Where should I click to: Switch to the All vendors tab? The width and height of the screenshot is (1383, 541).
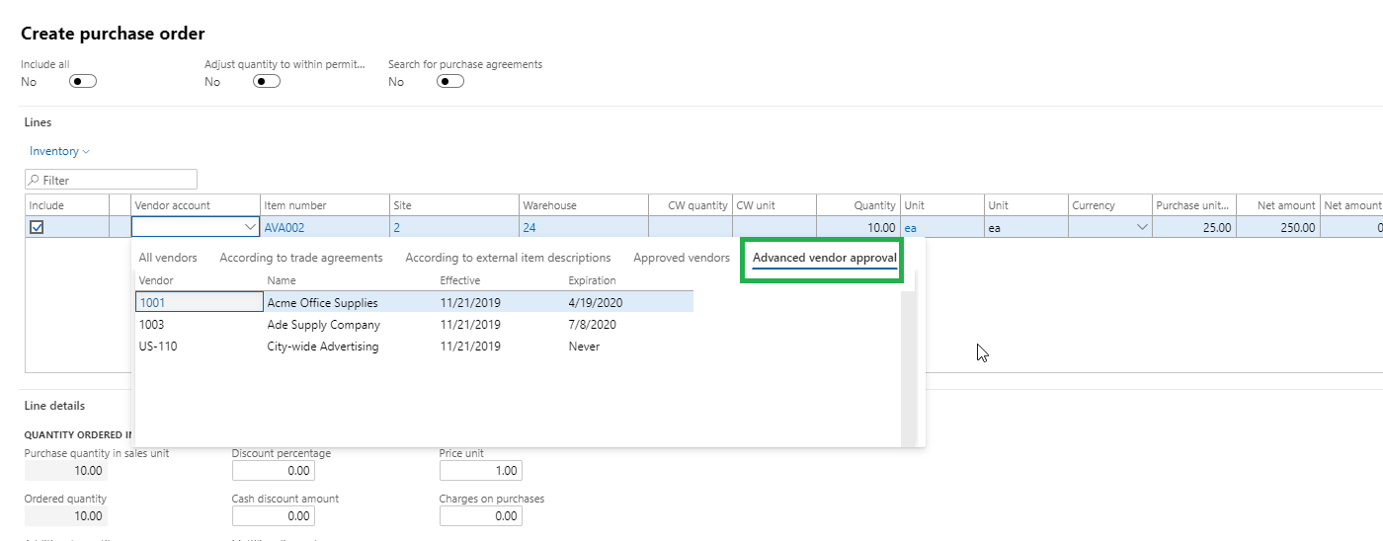pyautogui.click(x=168, y=258)
